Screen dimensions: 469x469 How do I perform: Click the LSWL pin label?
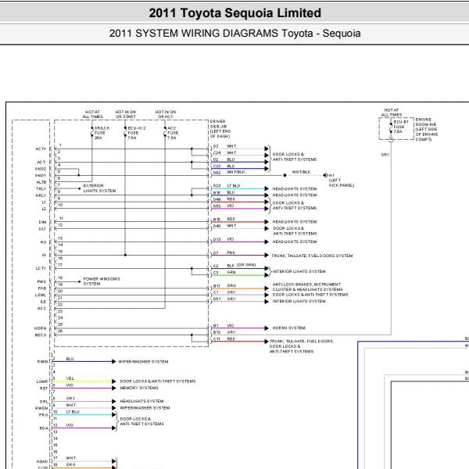click(x=41, y=295)
